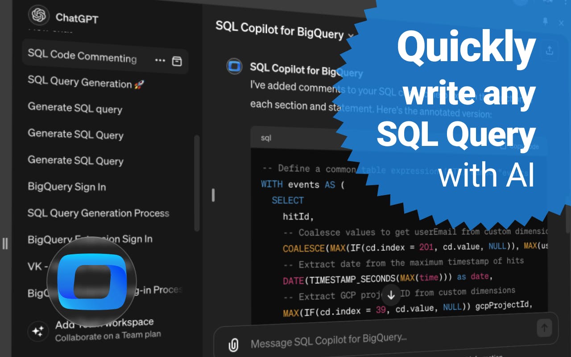Image resolution: width=571 pixels, height=357 pixels.
Task: Open options menu for SQL Code Commenting chat
Action: pyautogui.click(x=160, y=60)
